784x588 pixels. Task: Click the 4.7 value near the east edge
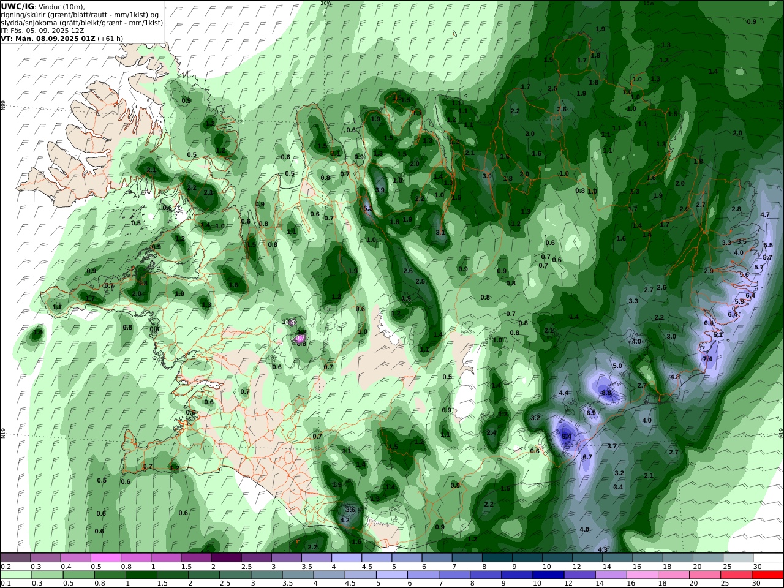click(x=765, y=215)
